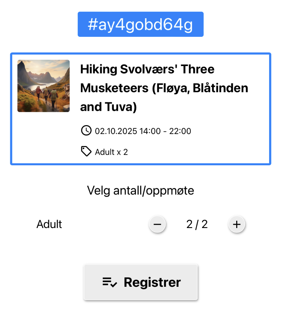Click the #ay4gobd64g booking code badge
Screen dimensions: 282x312
pyautogui.click(x=140, y=25)
